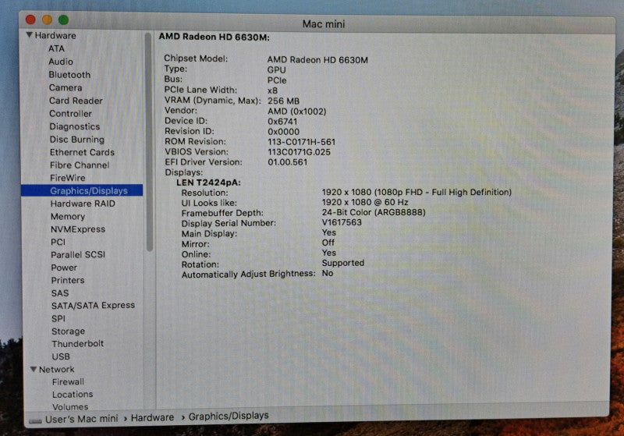Image resolution: width=624 pixels, height=436 pixels.
Task: Select Controller in the sidebar
Action: pyautogui.click(x=70, y=113)
